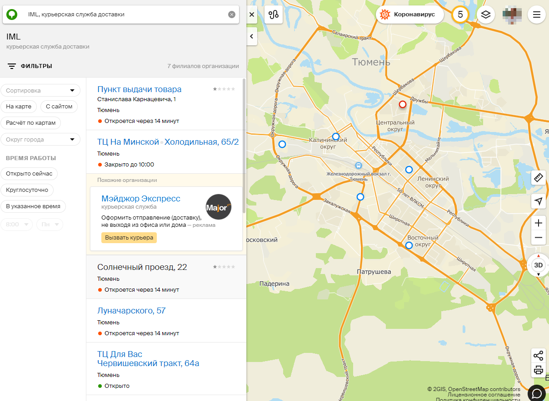Print the map using printer icon
Image resolution: width=549 pixels, height=401 pixels.
coord(539,370)
